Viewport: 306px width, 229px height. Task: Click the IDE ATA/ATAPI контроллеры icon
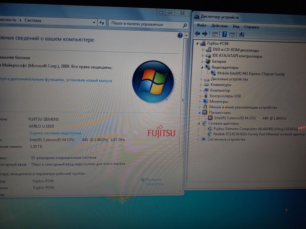pos(208,56)
